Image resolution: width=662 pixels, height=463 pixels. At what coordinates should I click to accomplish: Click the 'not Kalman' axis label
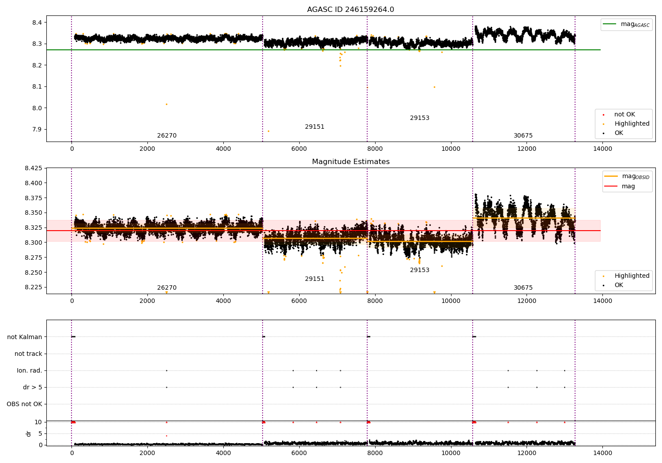click(x=25, y=337)
